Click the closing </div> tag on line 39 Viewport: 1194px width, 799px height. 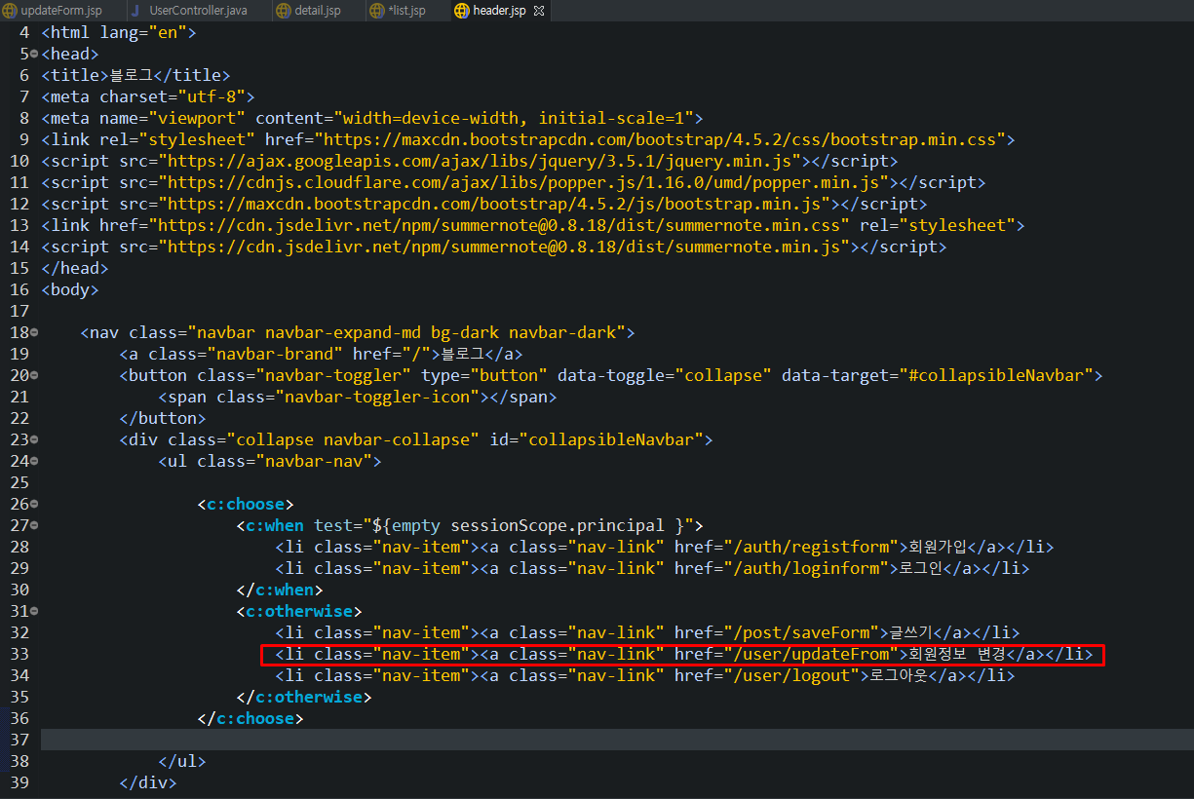(148, 782)
